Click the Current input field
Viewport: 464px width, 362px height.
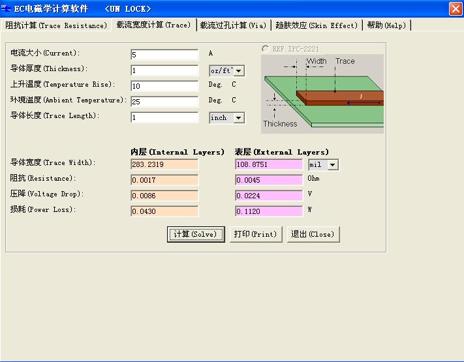tap(164, 55)
